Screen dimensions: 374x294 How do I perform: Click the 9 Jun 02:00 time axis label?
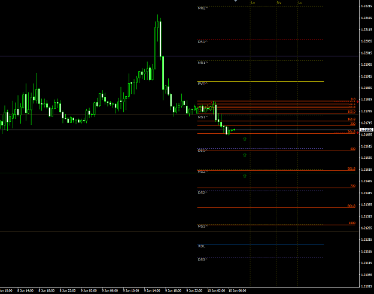point(89,290)
